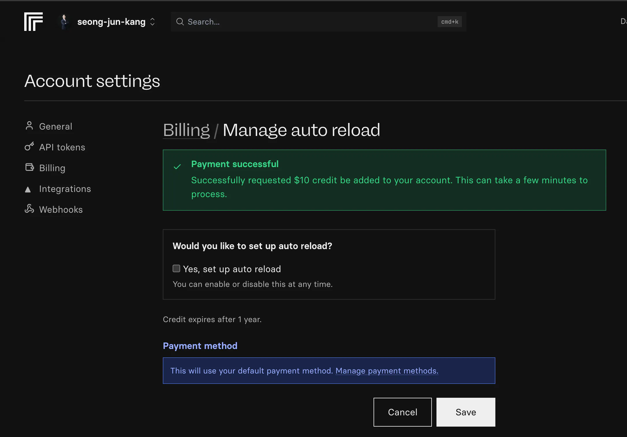Click the webhook icon beside Webhooks

click(x=29, y=209)
